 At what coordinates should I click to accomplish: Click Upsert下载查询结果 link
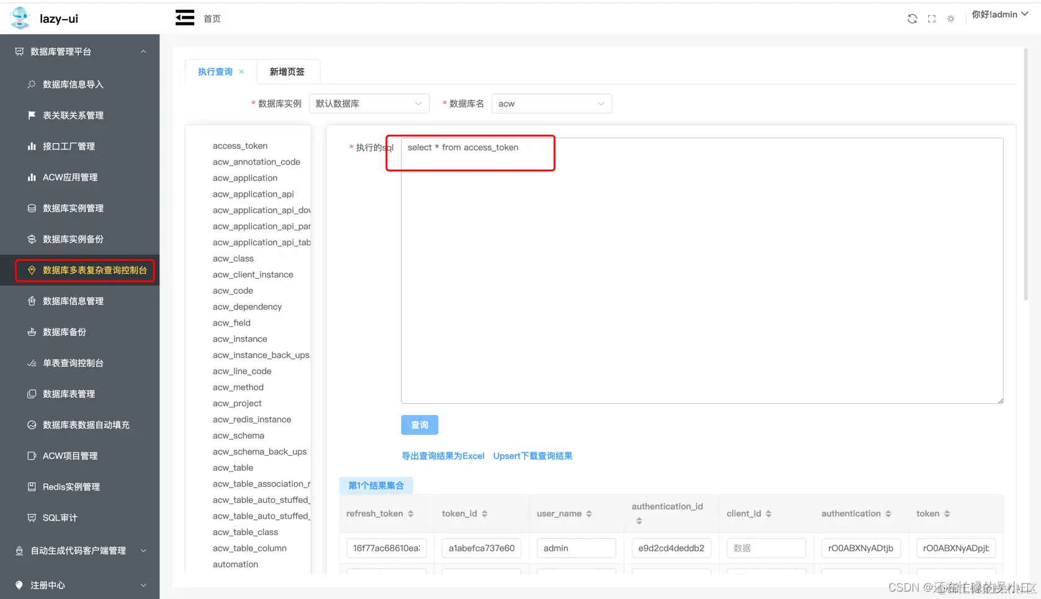(533, 456)
